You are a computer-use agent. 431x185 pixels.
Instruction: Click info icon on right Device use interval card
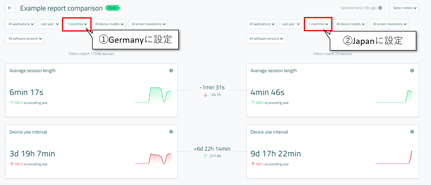[412, 132]
